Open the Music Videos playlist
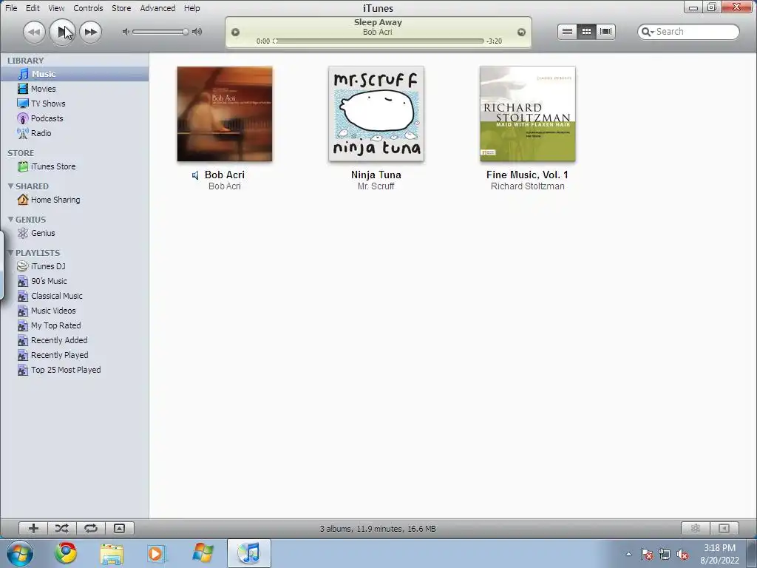The height and width of the screenshot is (568, 757). click(x=75, y=311)
